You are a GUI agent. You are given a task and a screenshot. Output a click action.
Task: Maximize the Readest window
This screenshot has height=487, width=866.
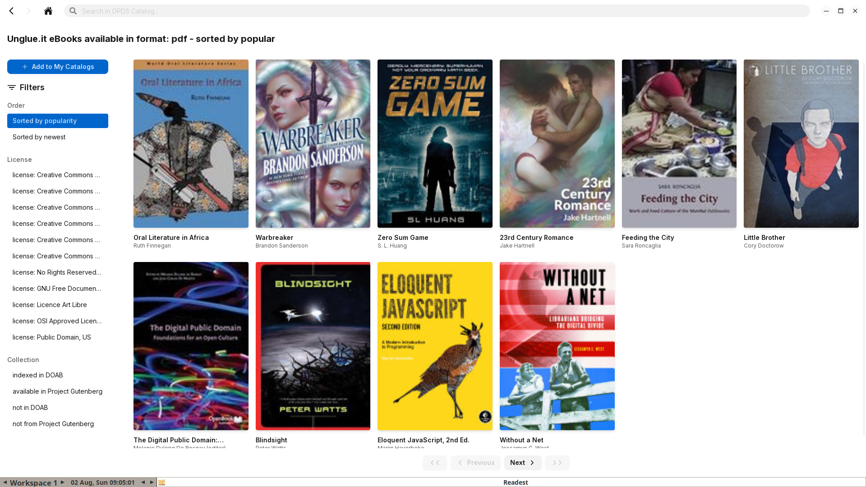click(x=841, y=11)
